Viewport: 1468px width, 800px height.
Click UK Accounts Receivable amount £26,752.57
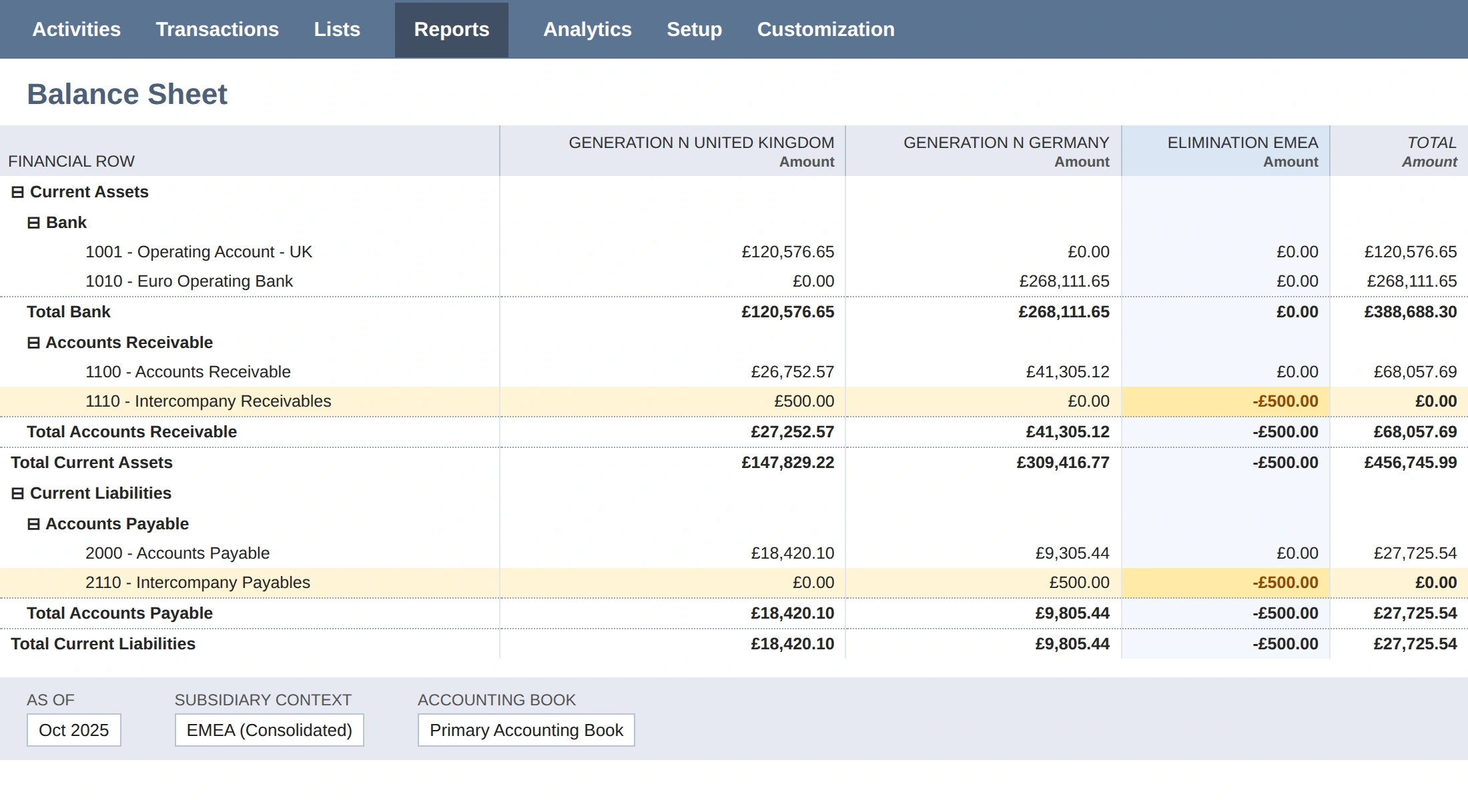pyautogui.click(x=793, y=372)
